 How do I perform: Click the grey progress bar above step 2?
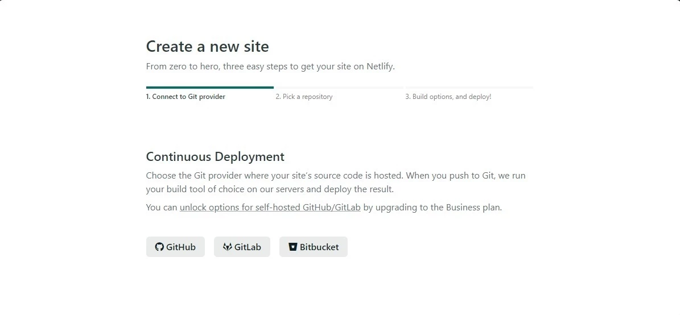[x=339, y=88]
